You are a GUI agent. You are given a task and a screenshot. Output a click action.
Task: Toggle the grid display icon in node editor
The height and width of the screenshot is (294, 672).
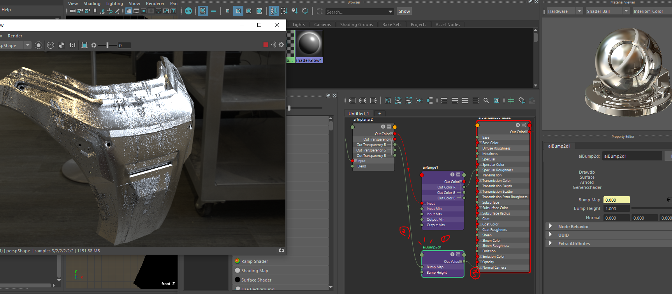coord(511,100)
